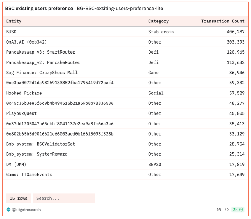This screenshot has height=219, width=251.
Task: Sort by Transaction Count column header
Action: tap(223, 21)
